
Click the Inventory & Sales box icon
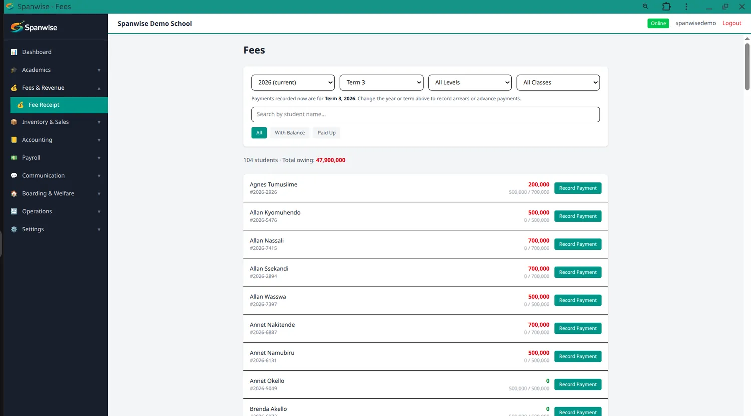(14, 122)
